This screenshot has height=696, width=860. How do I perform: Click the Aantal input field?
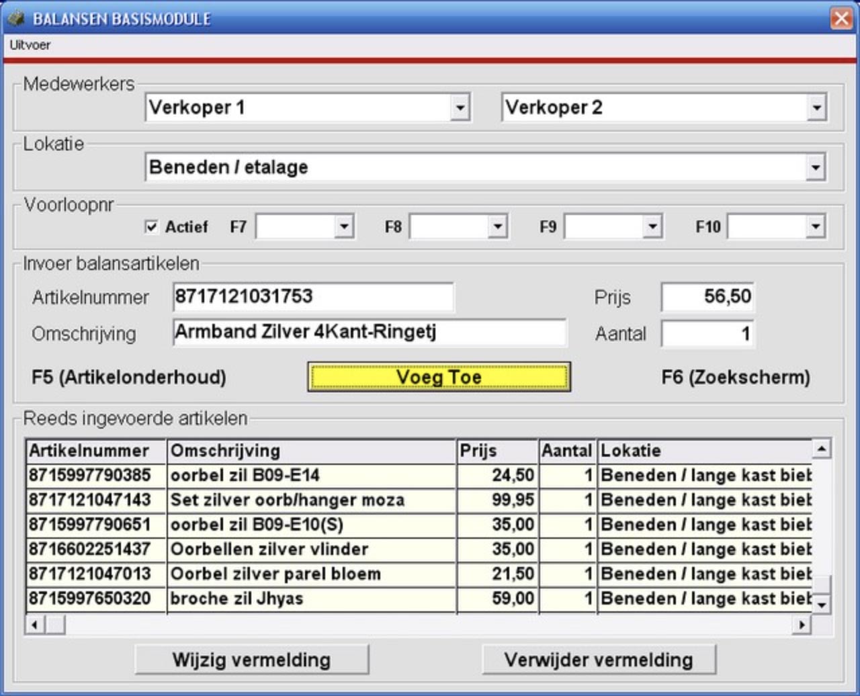coord(707,333)
